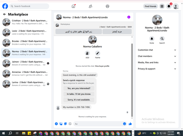Open the account profile menu
This screenshot has height=136, width=183.
point(176,7)
